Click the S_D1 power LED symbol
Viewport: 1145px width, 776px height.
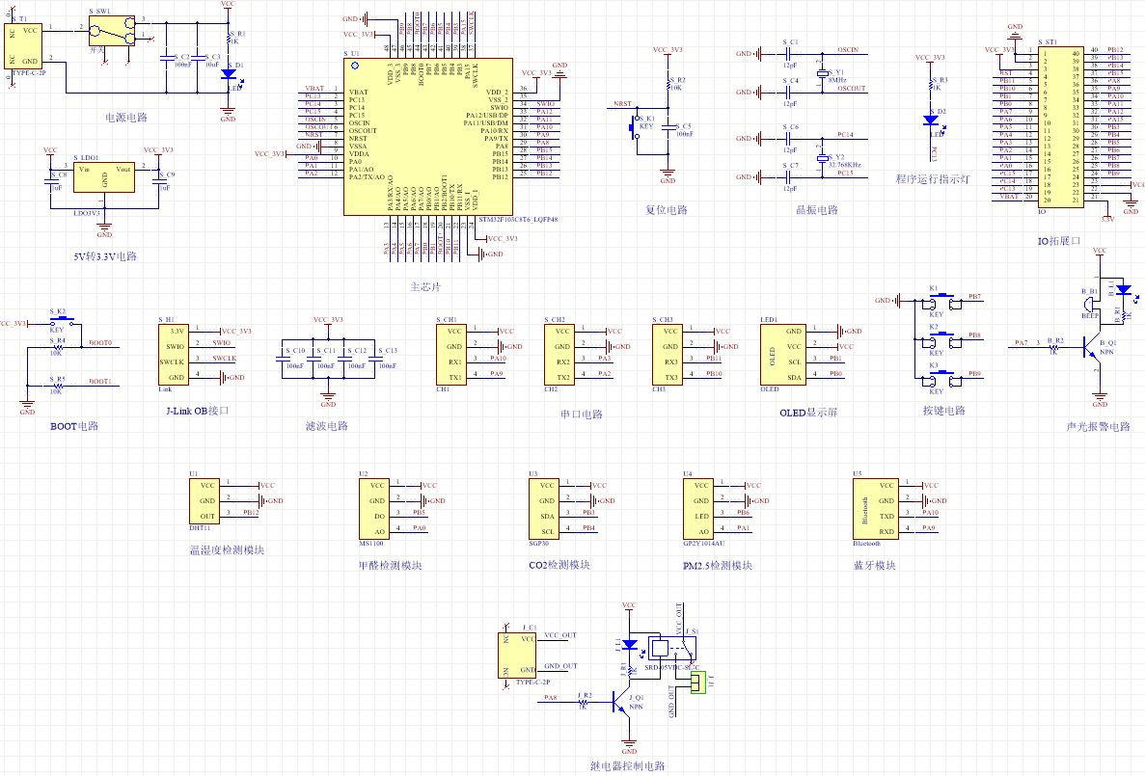(228, 73)
